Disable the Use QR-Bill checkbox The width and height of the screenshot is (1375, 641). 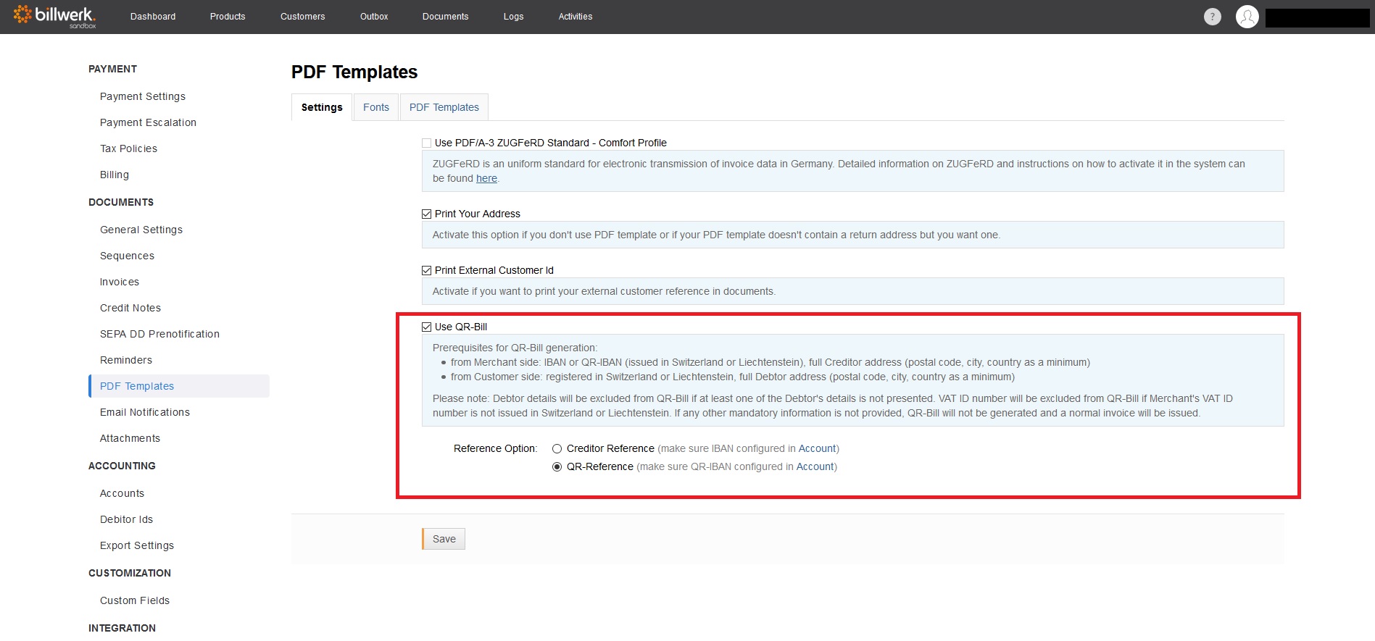427,327
